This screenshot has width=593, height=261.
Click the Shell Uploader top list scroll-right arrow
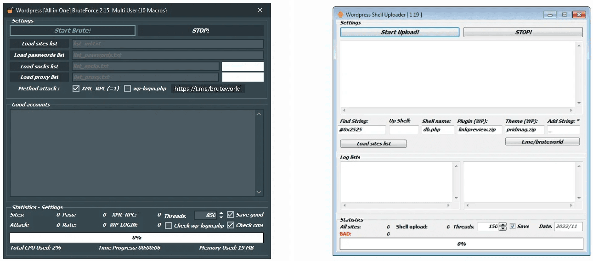pos(571,110)
